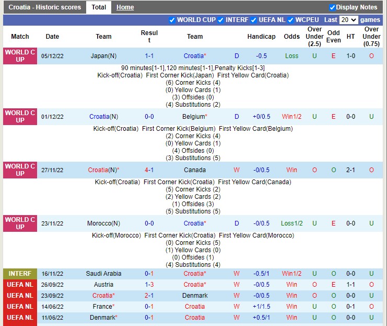The height and width of the screenshot is (326, 387).
Task: Click WORLD CUP label for 27/11/22 match
Action: pyautogui.click(x=20, y=170)
